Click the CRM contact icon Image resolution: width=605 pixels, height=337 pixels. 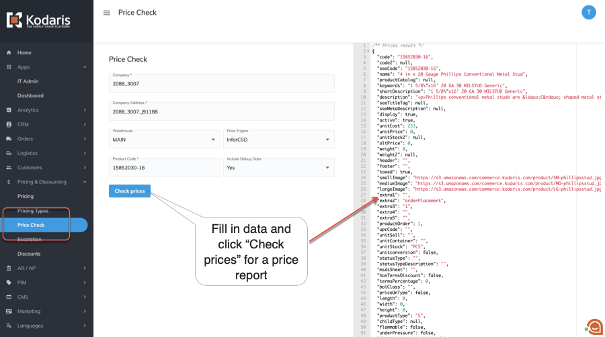[9, 124]
